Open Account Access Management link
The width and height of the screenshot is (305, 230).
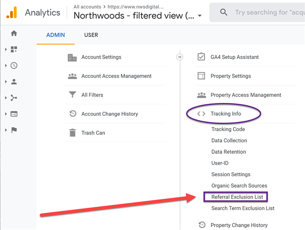pyautogui.click(x=116, y=76)
